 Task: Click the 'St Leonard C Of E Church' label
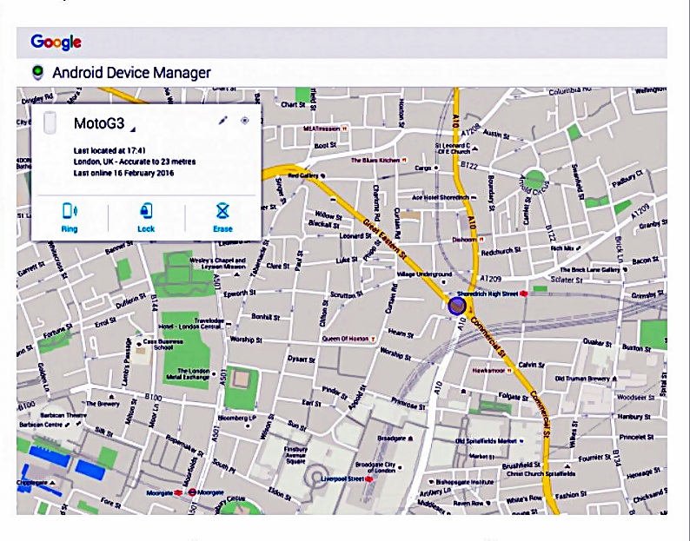pyautogui.click(x=453, y=148)
